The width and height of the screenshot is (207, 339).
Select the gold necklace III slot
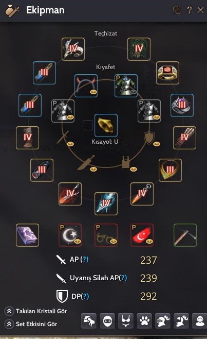(x=170, y=170)
